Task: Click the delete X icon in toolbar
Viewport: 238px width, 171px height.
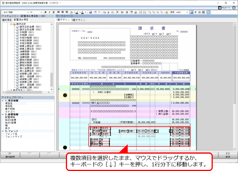Action: pos(117,12)
